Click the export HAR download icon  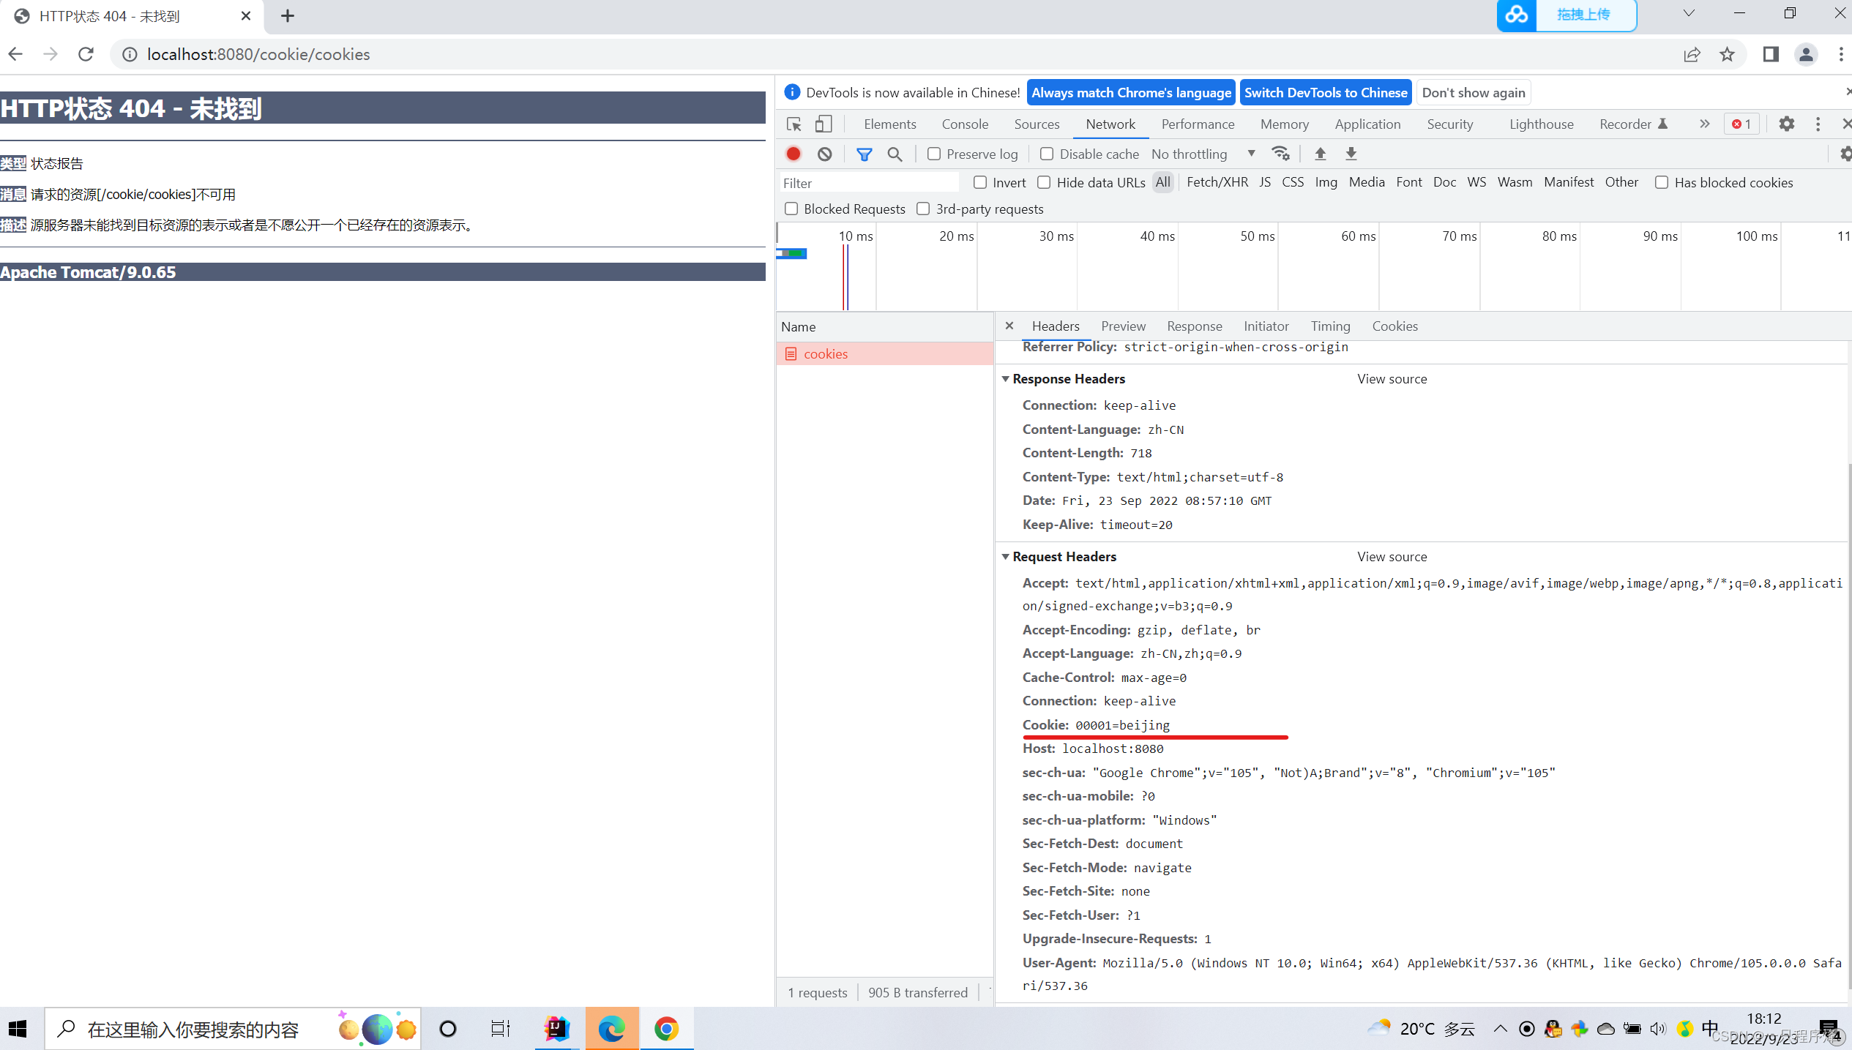pyautogui.click(x=1351, y=154)
